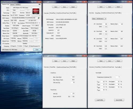The height and width of the screenshot is (109, 133).
Task: Select Overview tab in the PowerPlay window
Action: (92, 13)
